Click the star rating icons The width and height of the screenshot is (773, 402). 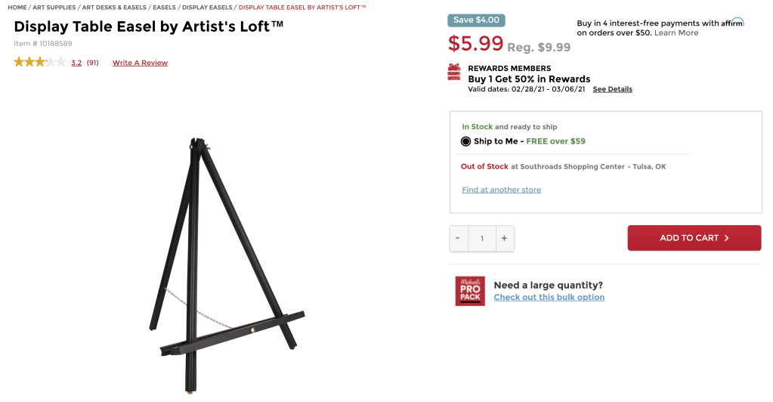tap(39, 63)
